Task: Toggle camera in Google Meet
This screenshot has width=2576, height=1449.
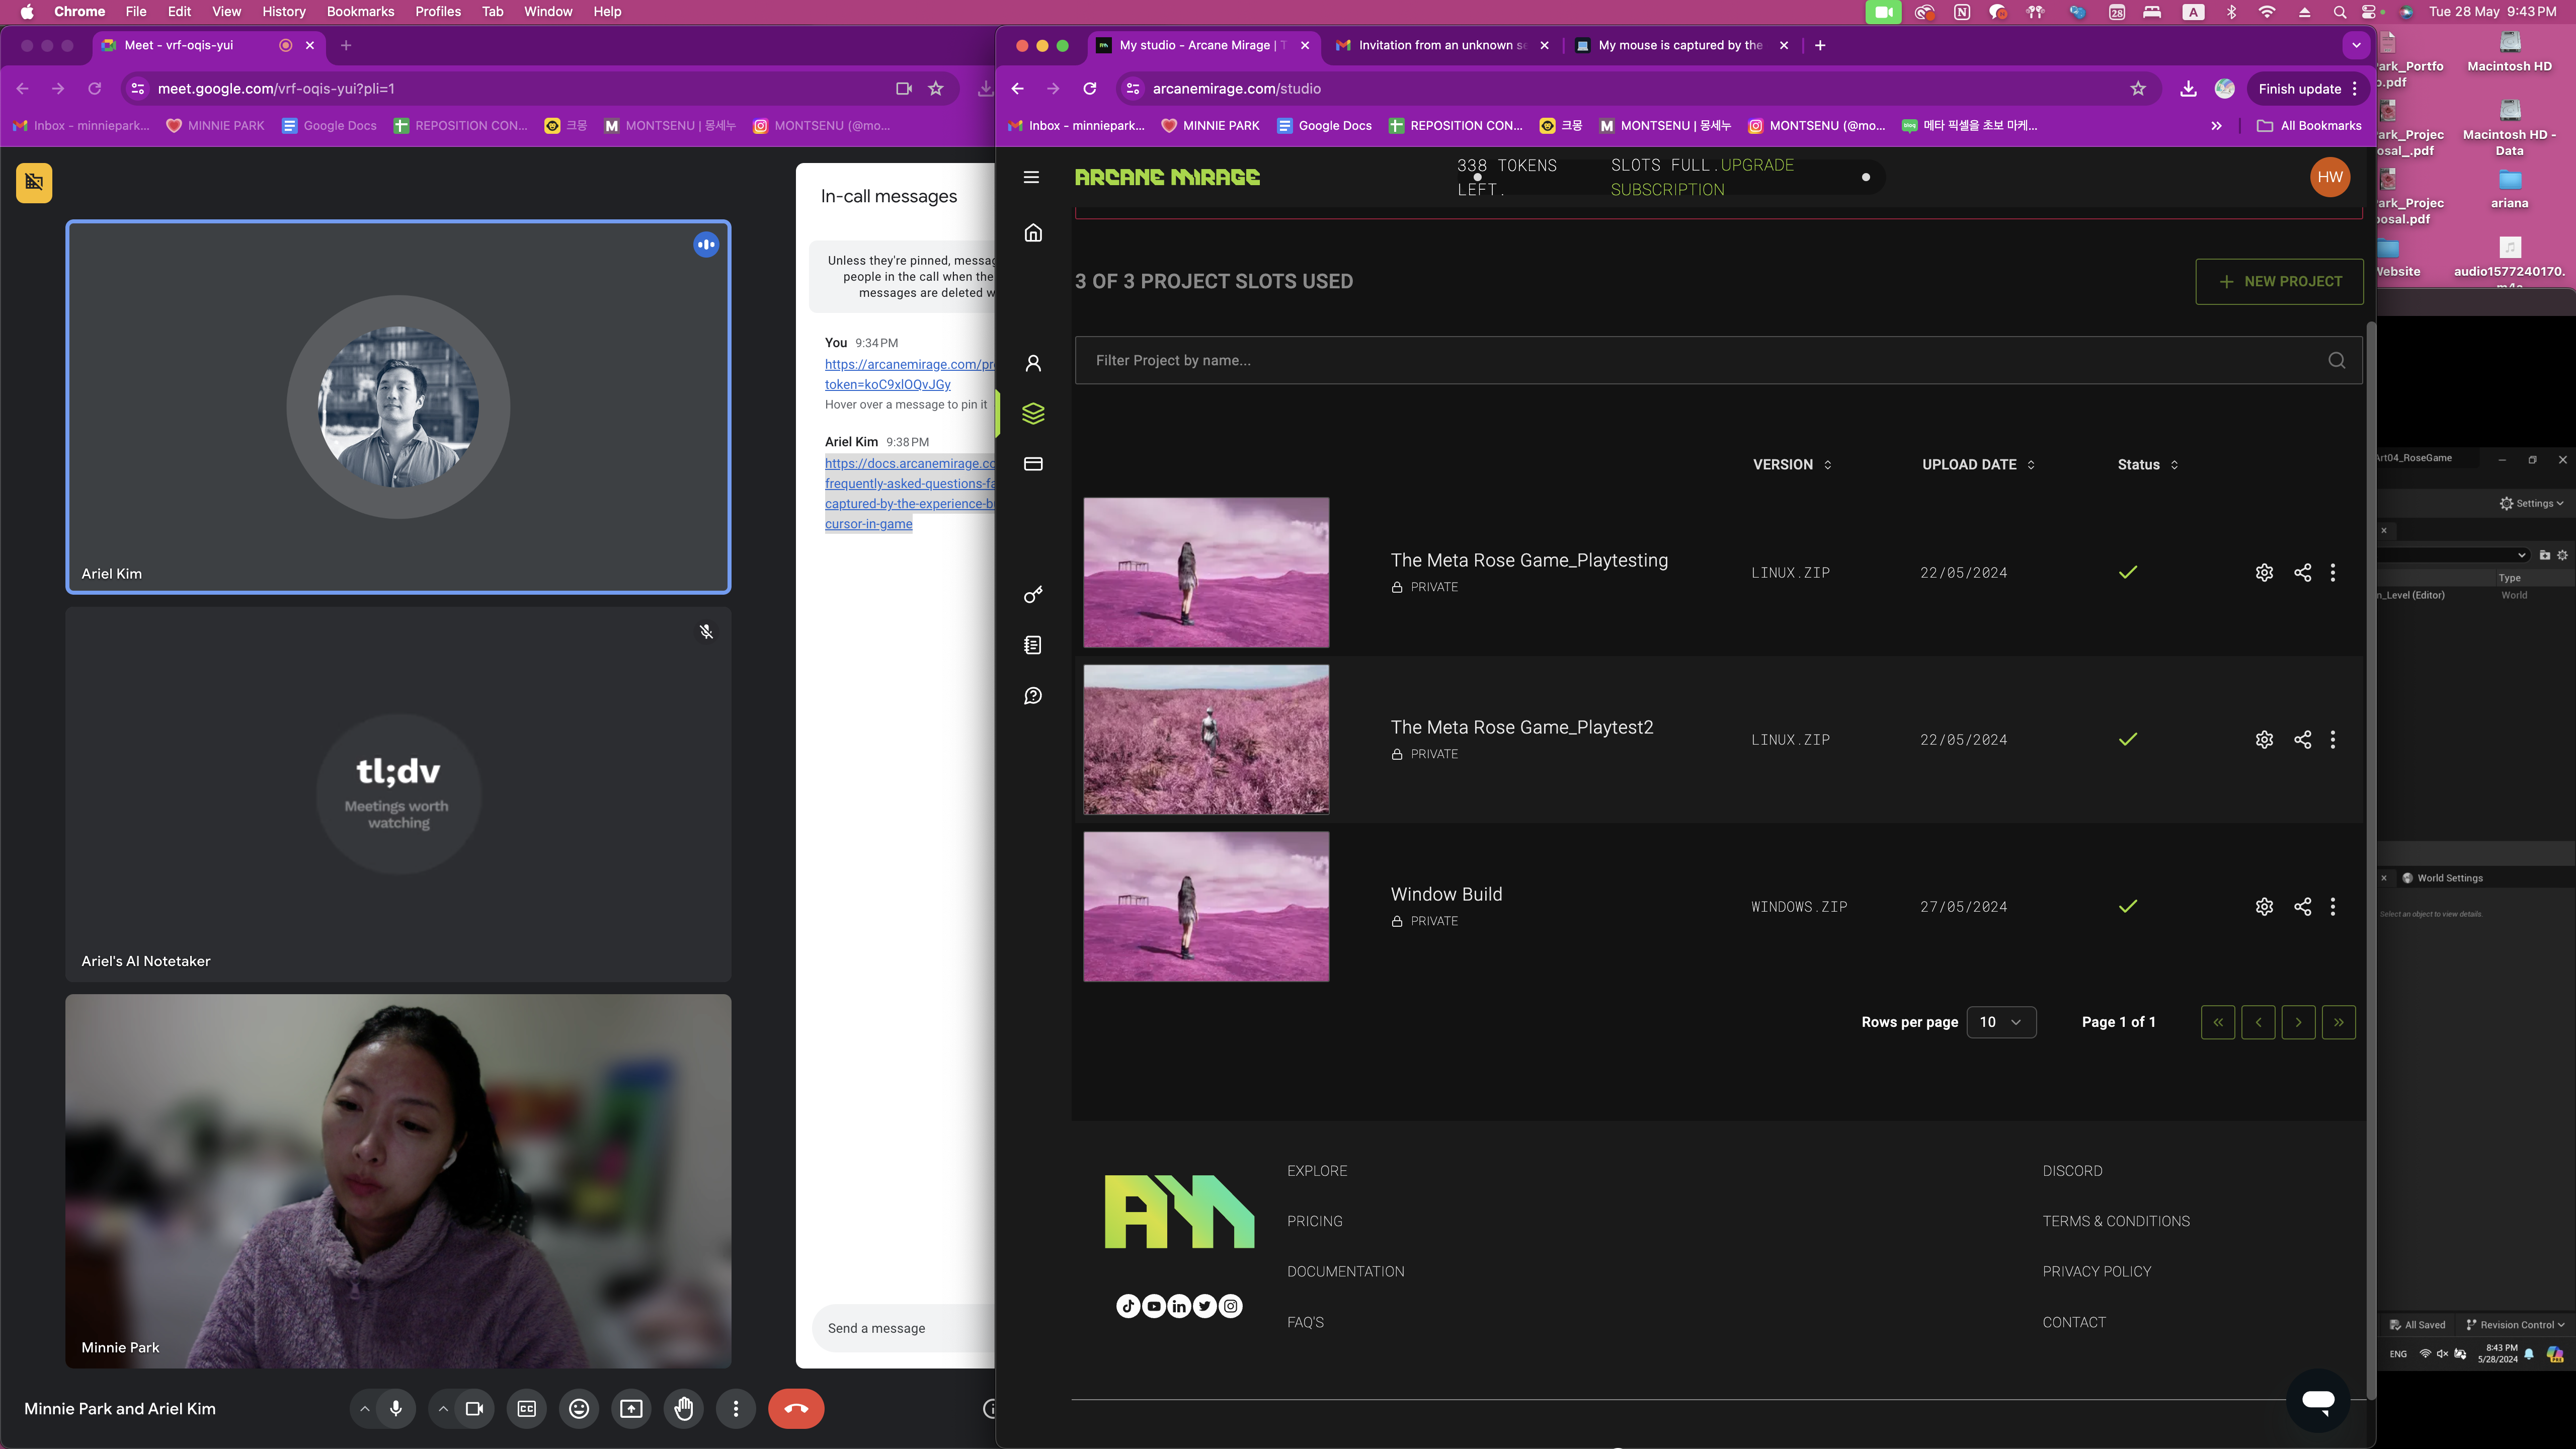Action: coord(474,1408)
